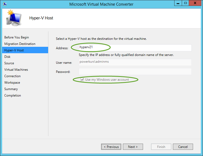The image size is (203, 156).
Task: Open the Connection step
Action: pyautogui.click(x=12, y=76)
